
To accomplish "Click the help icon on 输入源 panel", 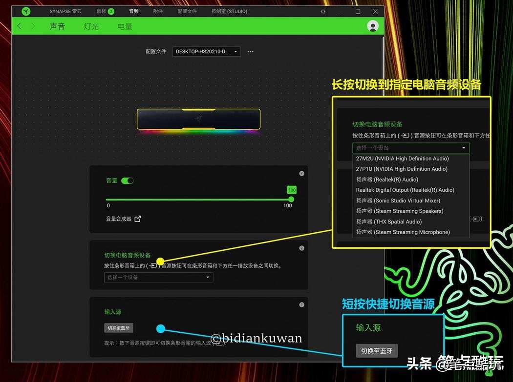I will 301,304.
